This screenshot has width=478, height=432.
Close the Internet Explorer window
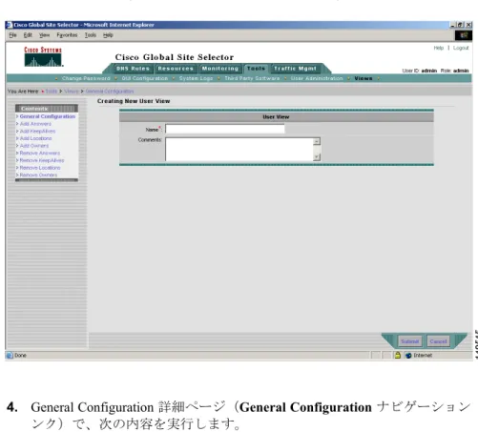click(468, 25)
